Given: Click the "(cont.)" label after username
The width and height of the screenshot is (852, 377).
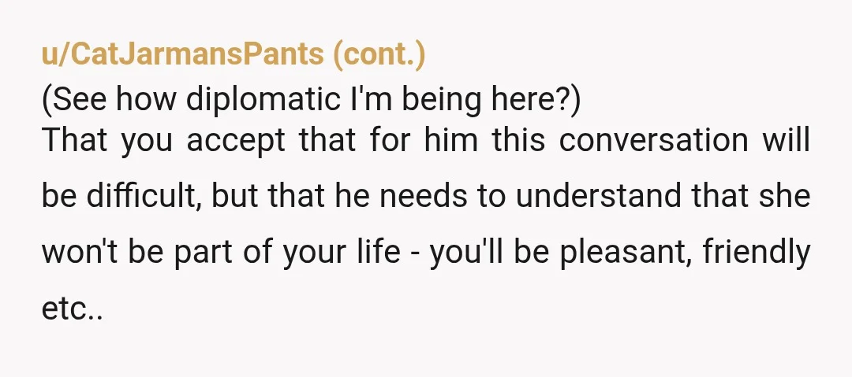Looking at the screenshot, I should (x=379, y=55).
